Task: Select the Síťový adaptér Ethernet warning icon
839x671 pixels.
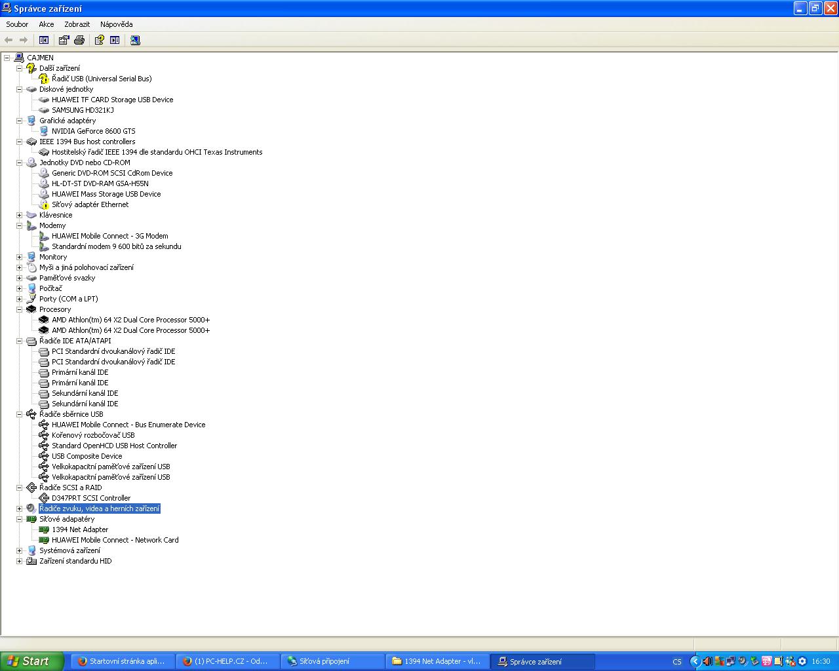Action: point(44,204)
